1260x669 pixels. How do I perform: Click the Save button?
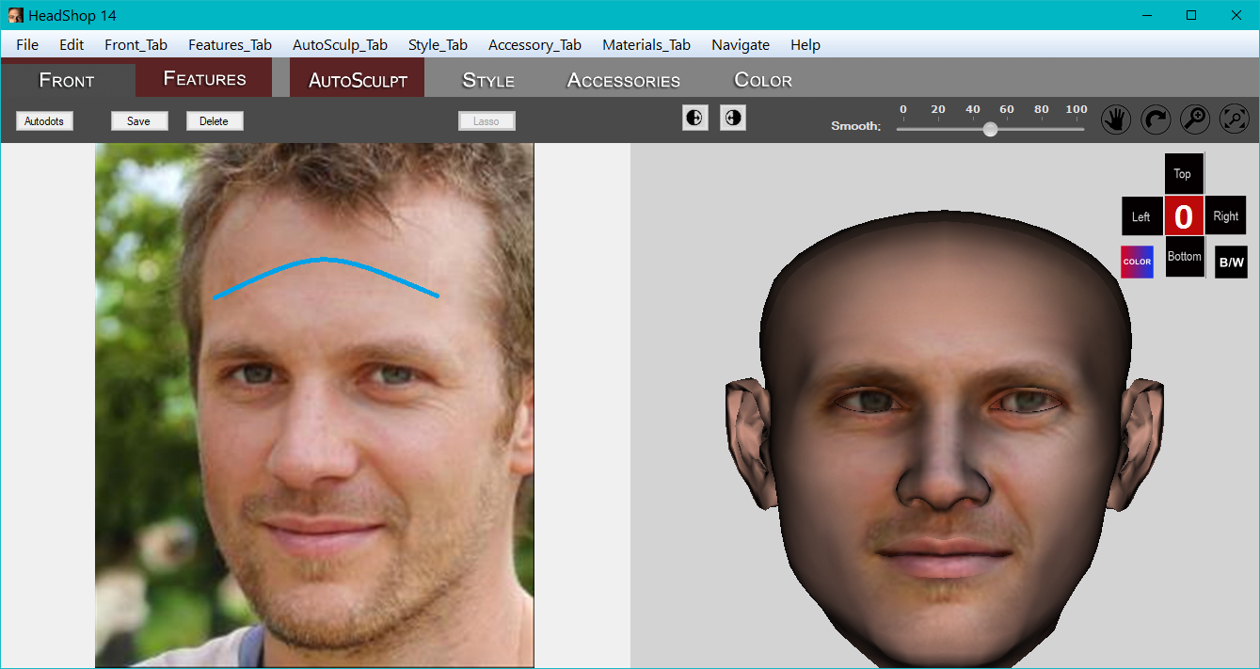[139, 120]
